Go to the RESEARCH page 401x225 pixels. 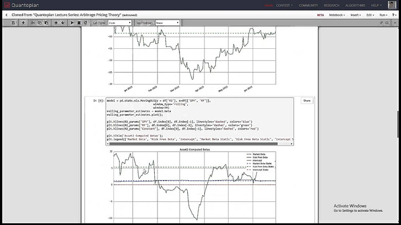[332, 5]
